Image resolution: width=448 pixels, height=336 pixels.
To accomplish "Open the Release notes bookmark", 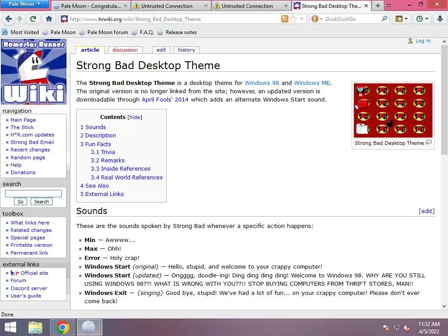I will tap(178, 32).
